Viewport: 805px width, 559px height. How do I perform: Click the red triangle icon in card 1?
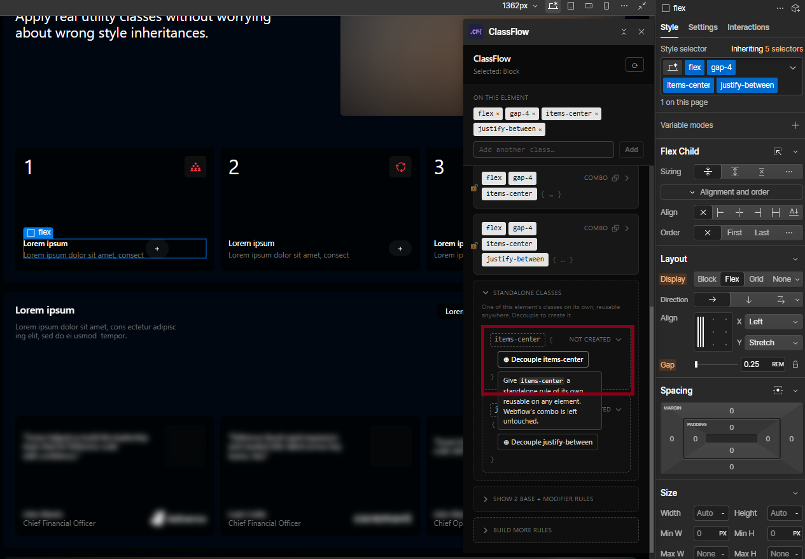[195, 167]
